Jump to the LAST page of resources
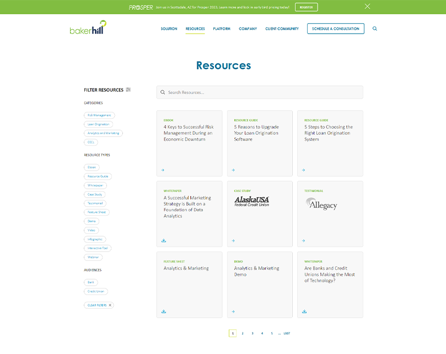 [287, 333]
